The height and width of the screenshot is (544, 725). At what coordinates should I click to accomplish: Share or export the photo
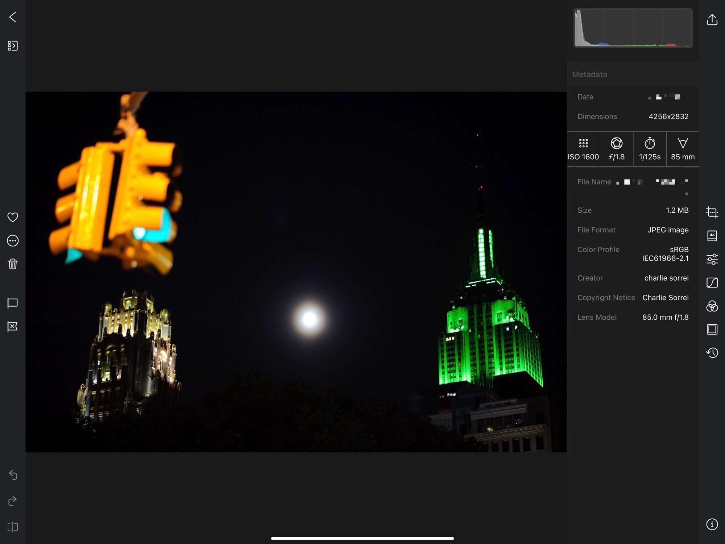click(712, 20)
